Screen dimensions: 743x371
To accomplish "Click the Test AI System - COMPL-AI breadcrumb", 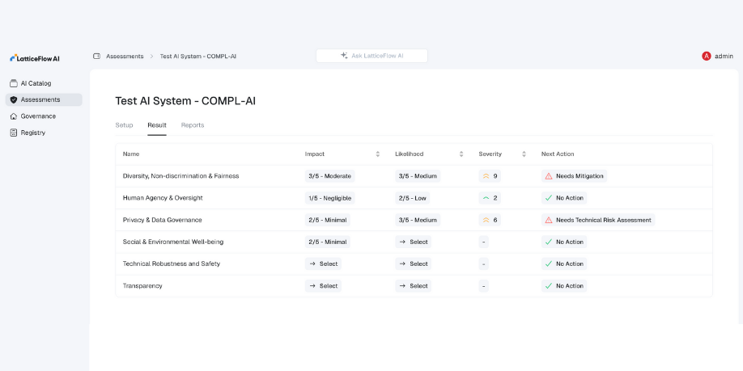I will point(198,56).
